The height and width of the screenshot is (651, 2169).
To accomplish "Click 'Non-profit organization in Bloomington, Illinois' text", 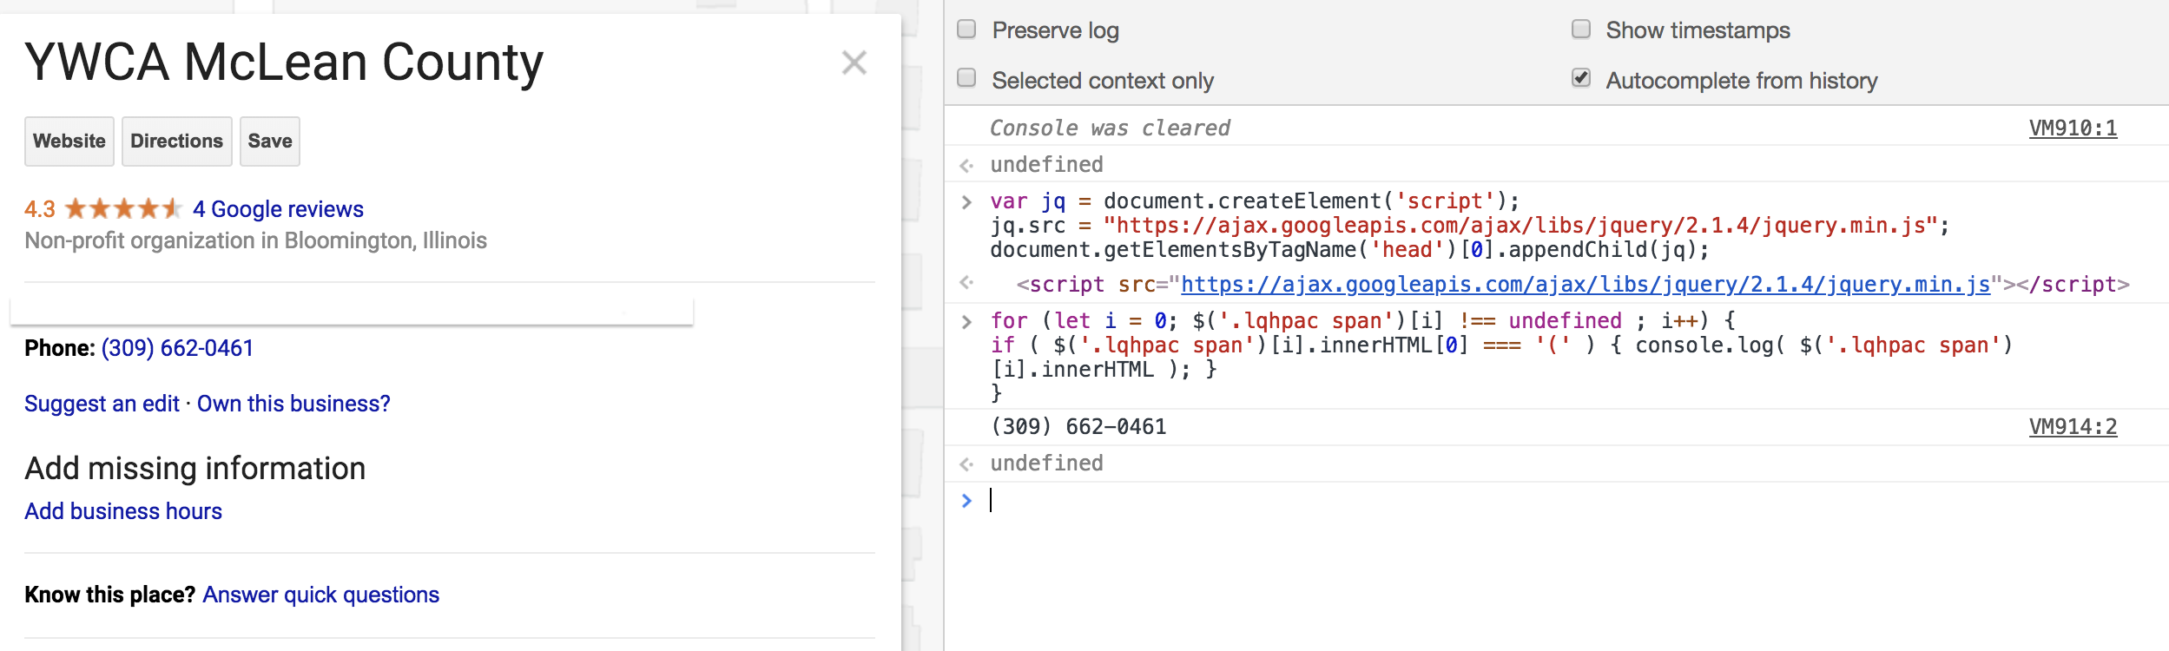I will pos(255,240).
